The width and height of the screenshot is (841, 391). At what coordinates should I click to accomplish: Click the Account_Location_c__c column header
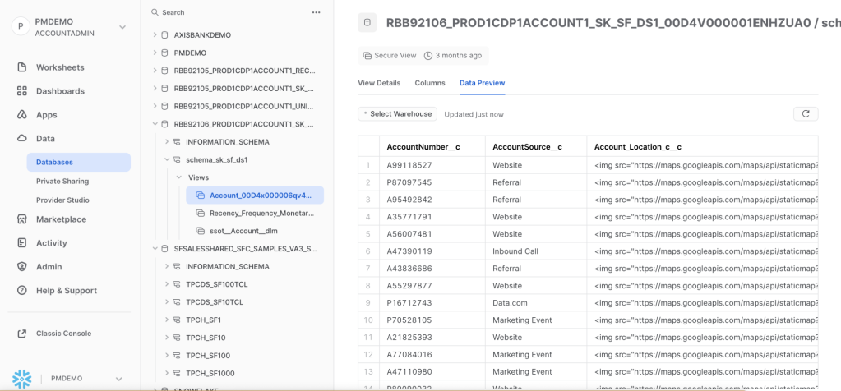pyautogui.click(x=638, y=147)
